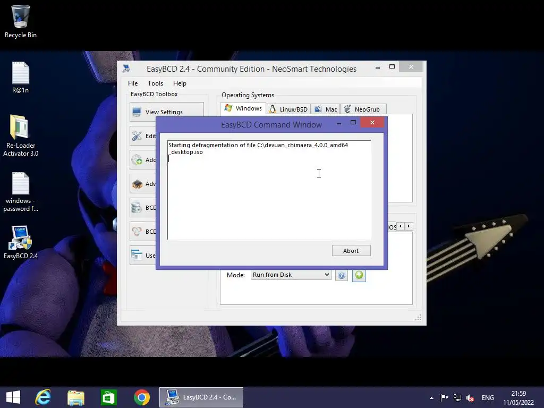Image resolution: width=544 pixels, height=408 pixels.
Task: Select the Recycle Bin desktop icon
Action: coord(21,21)
